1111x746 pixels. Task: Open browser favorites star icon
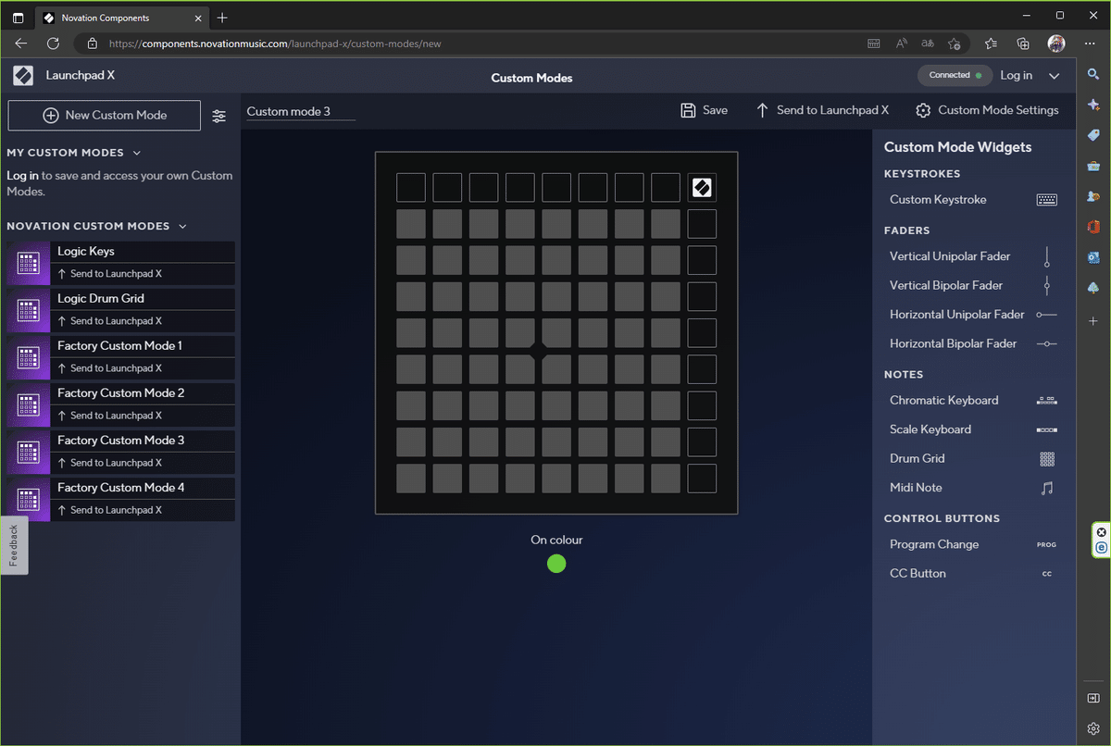tap(992, 44)
